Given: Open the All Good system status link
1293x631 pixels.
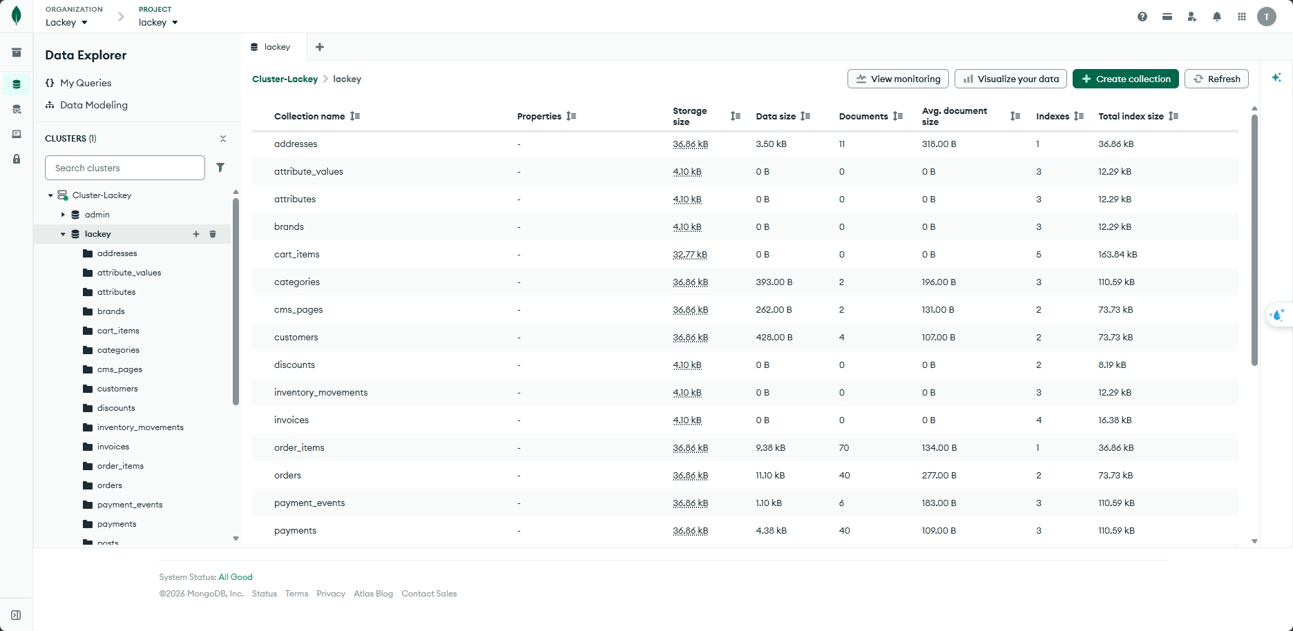Looking at the screenshot, I should click(x=236, y=577).
